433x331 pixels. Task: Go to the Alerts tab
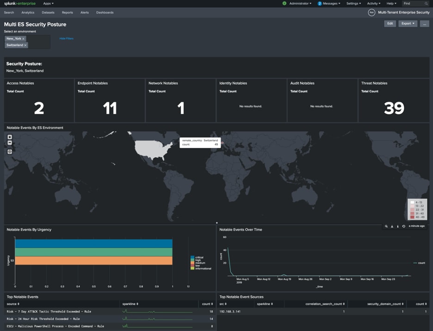(x=85, y=12)
